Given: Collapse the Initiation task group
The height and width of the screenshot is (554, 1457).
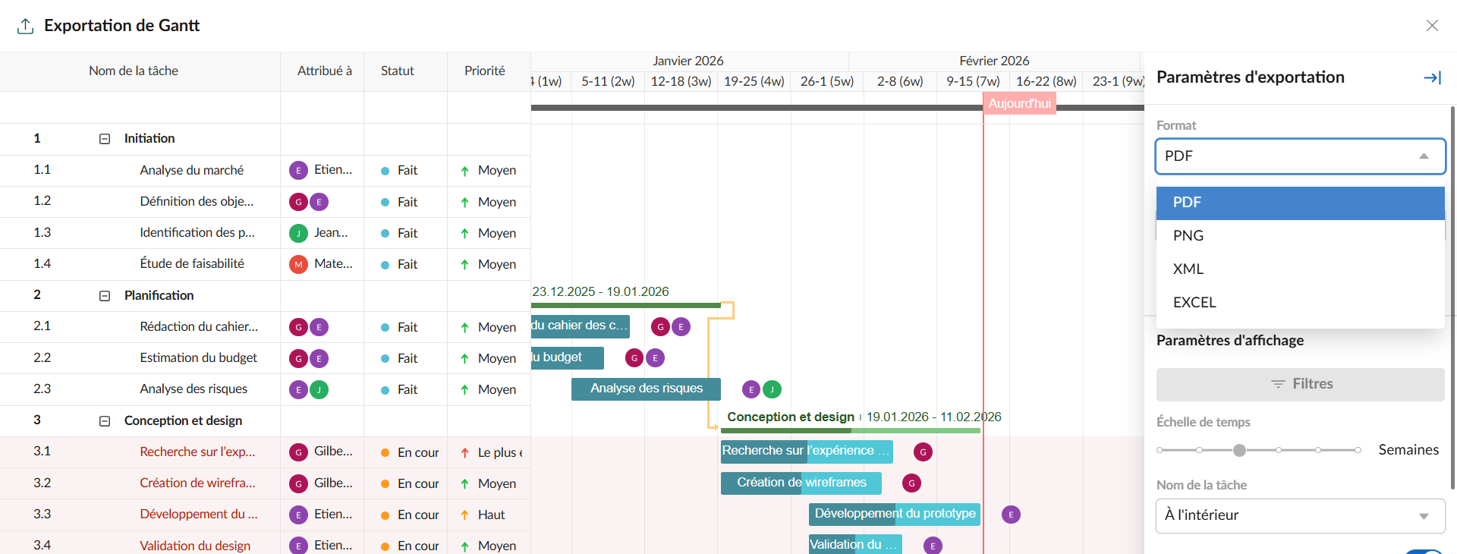Looking at the screenshot, I should pos(105,139).
